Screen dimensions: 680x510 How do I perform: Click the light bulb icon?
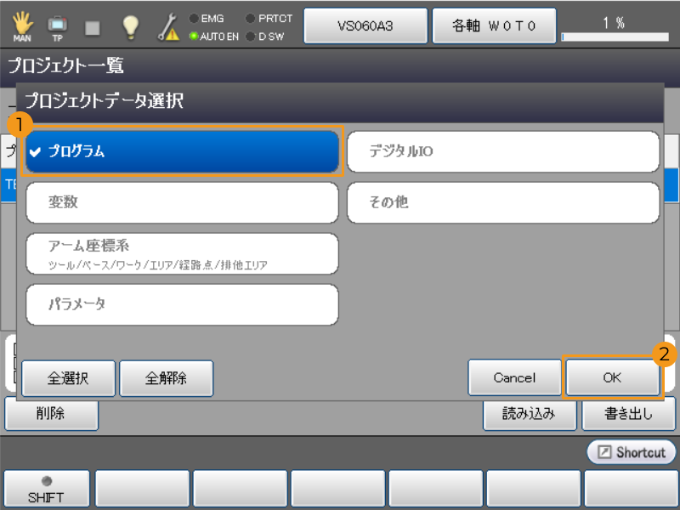[130, 26]
